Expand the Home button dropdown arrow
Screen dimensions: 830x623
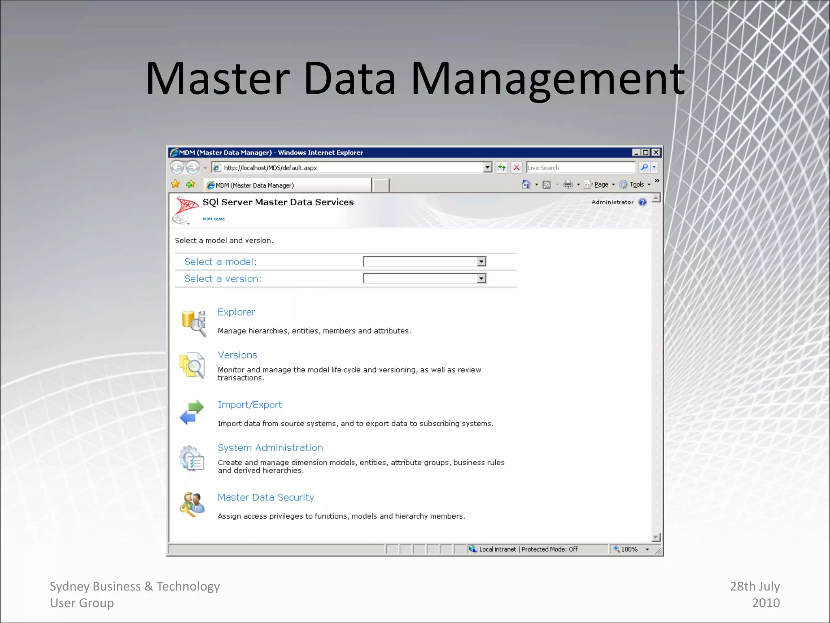(537, 185)
